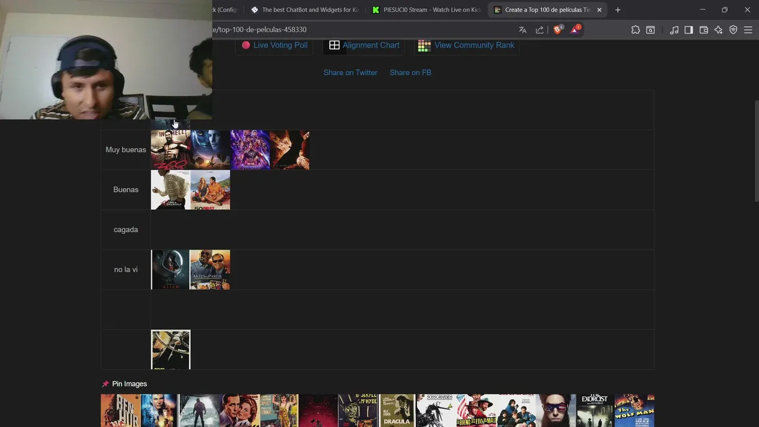759x427 pixels.
Task: Open Brave Rewards triangle icon
Action: click(575, 30)
